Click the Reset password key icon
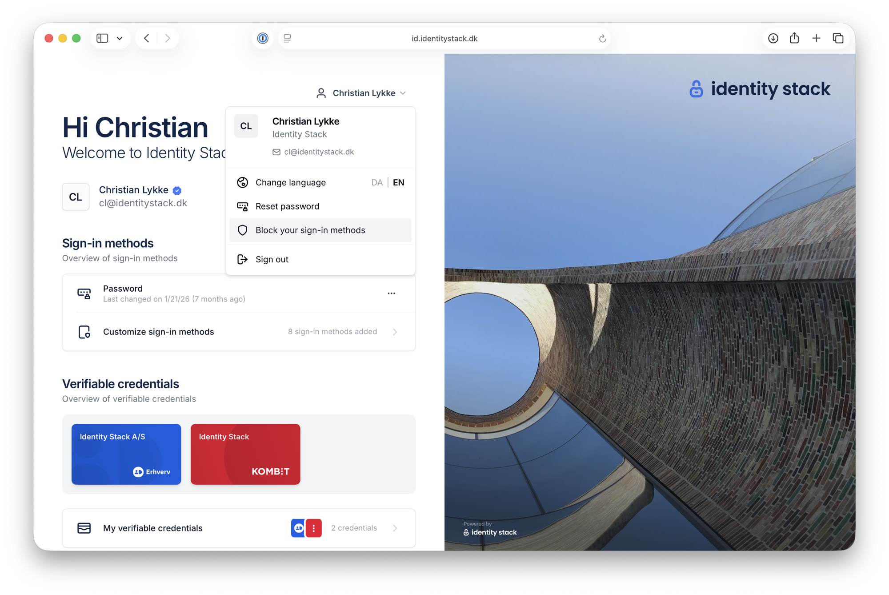This screenshot has width=889, height=595. 242,206
